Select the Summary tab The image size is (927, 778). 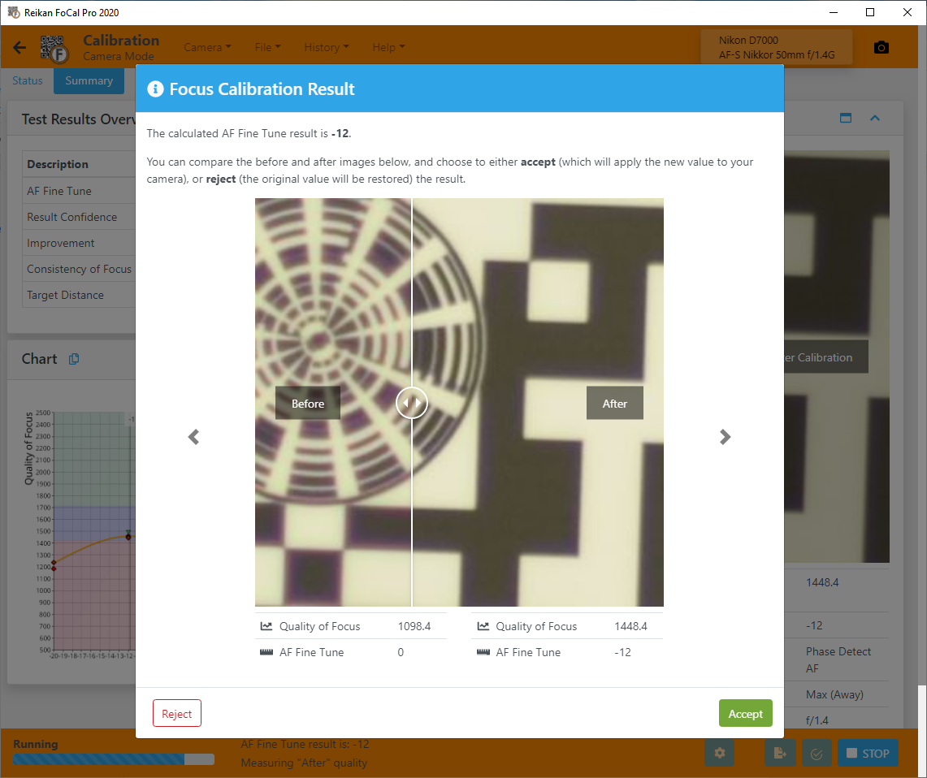click(x=89, y=80)
